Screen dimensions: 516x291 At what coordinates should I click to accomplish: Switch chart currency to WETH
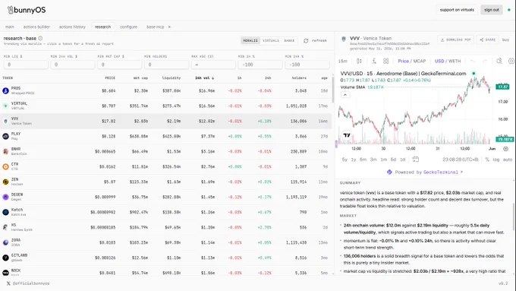click(x=455, y=61)
